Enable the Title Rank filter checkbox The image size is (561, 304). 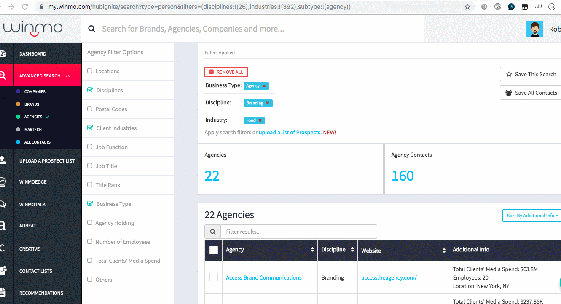[x=90, y=185]
